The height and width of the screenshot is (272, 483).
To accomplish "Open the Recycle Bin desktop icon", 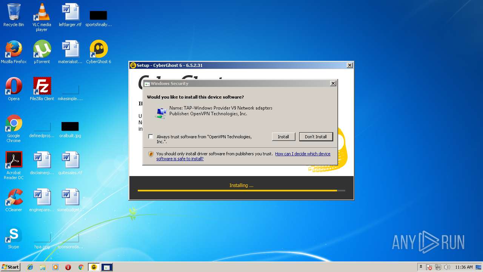I will (14, 15).
